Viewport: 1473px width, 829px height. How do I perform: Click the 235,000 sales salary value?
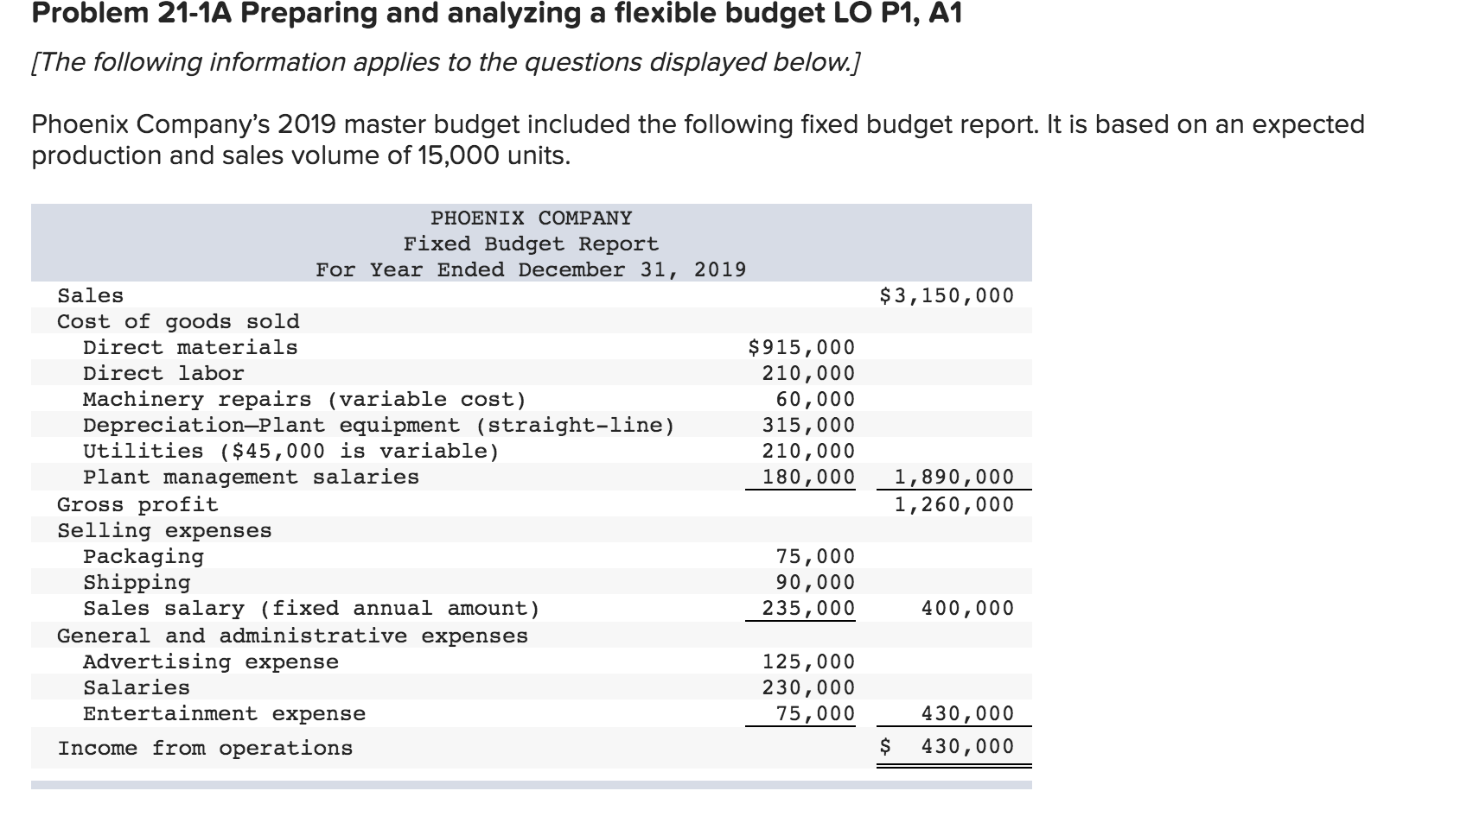pos(808,609)
